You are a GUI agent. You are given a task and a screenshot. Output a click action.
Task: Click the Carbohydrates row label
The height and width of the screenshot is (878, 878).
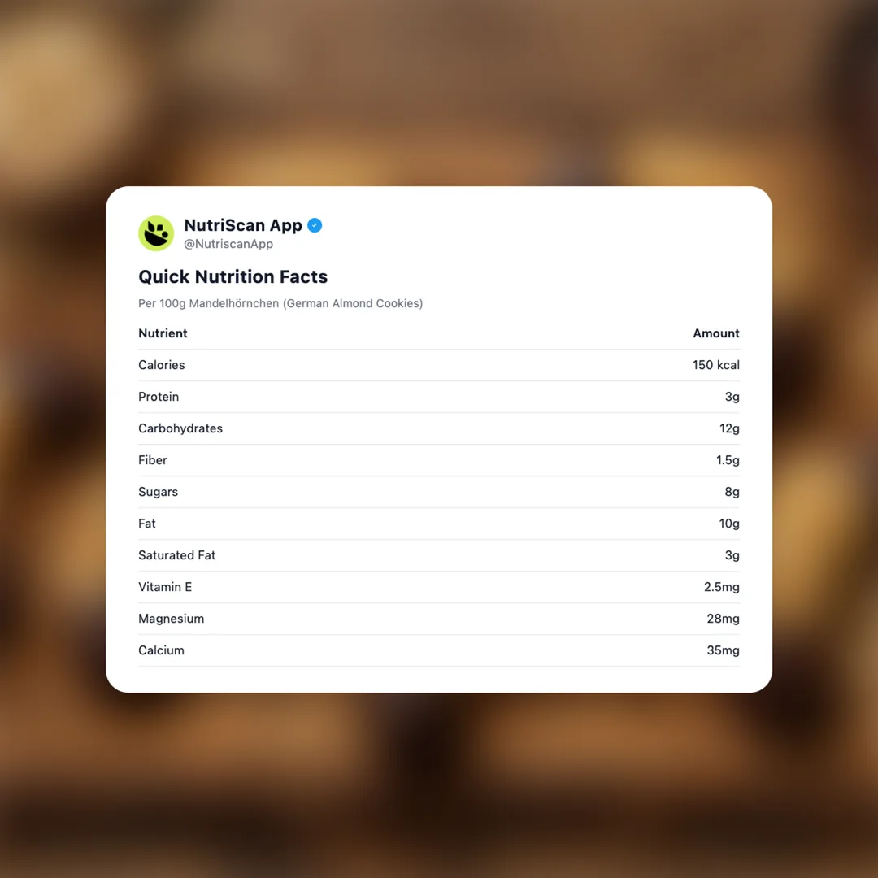pyautogui.click(x=180, y=428)
